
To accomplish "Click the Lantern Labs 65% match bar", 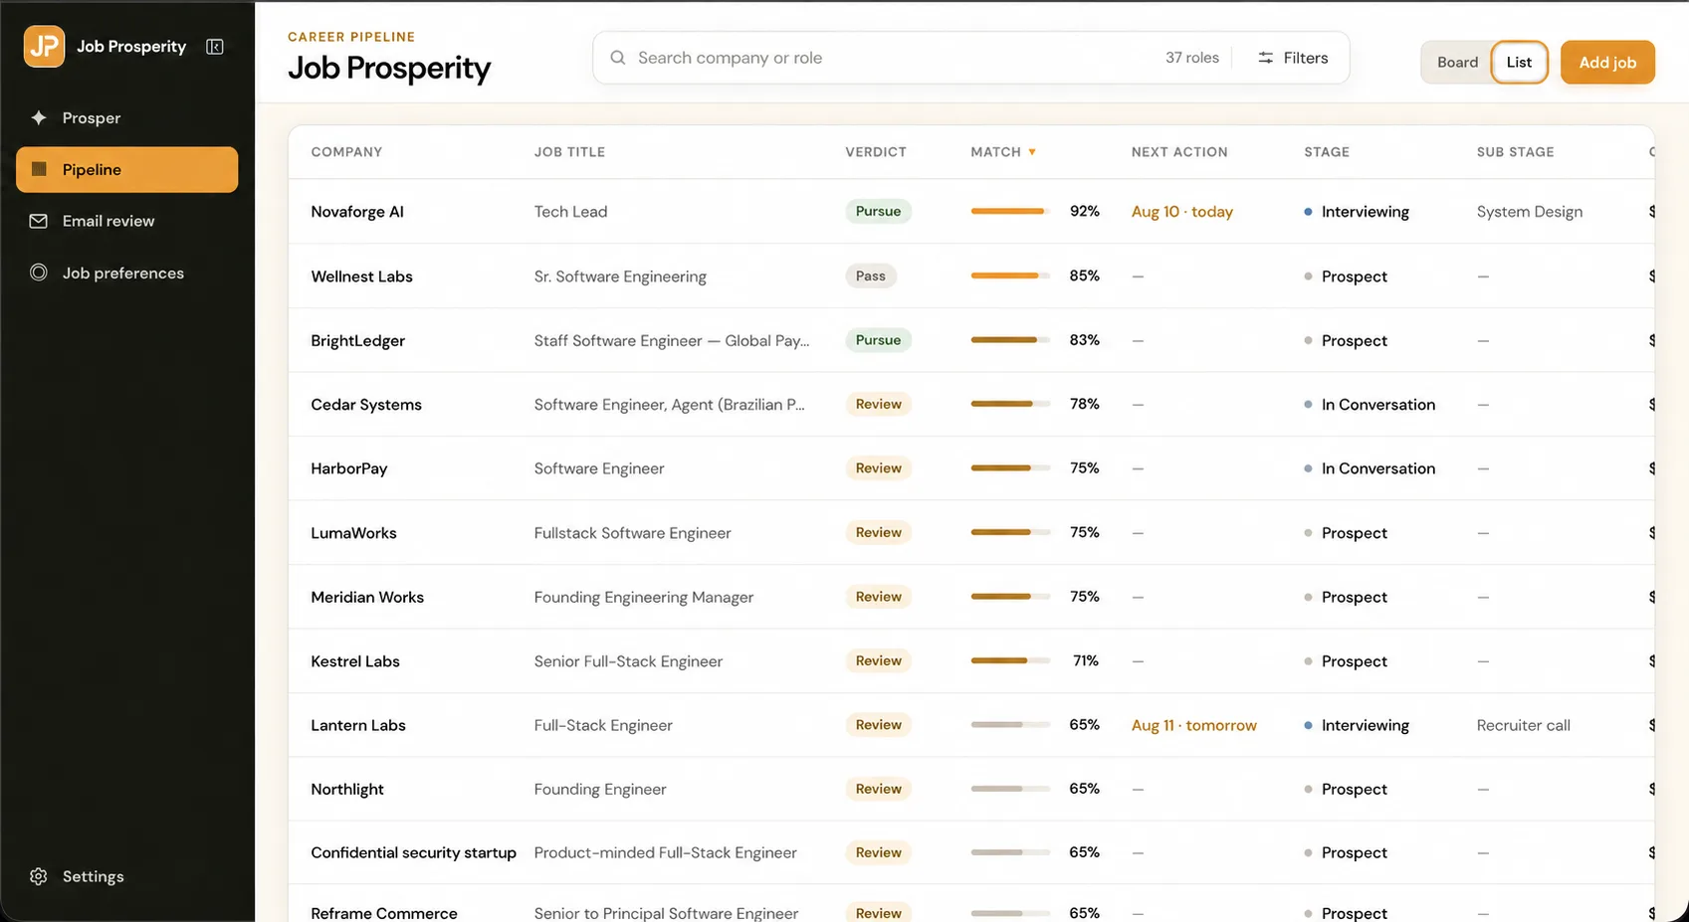I will [x=1010, y=725].
